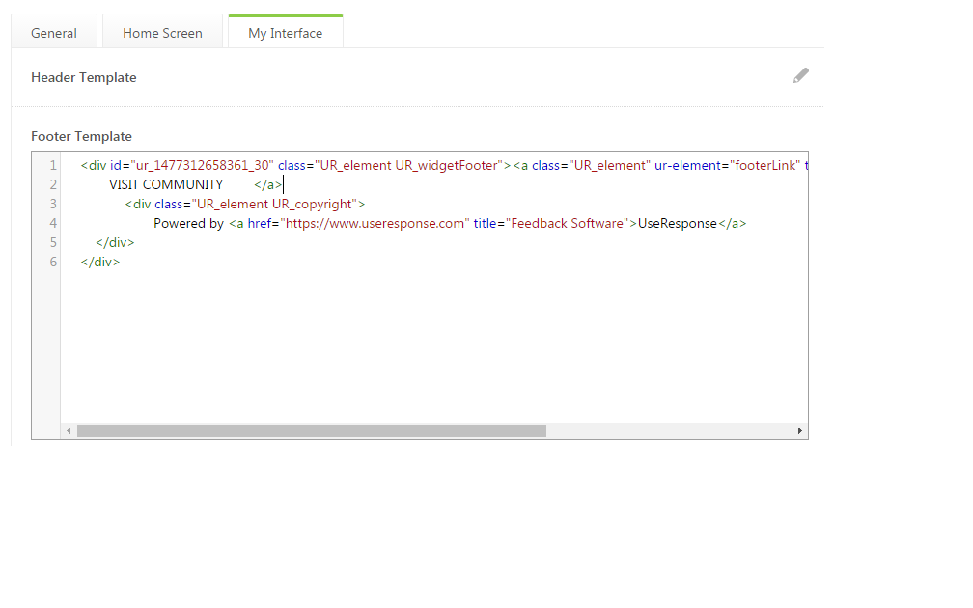Click line number 1 in the gutter
This screenshot has width=973, height=608.
pos(53,165)
